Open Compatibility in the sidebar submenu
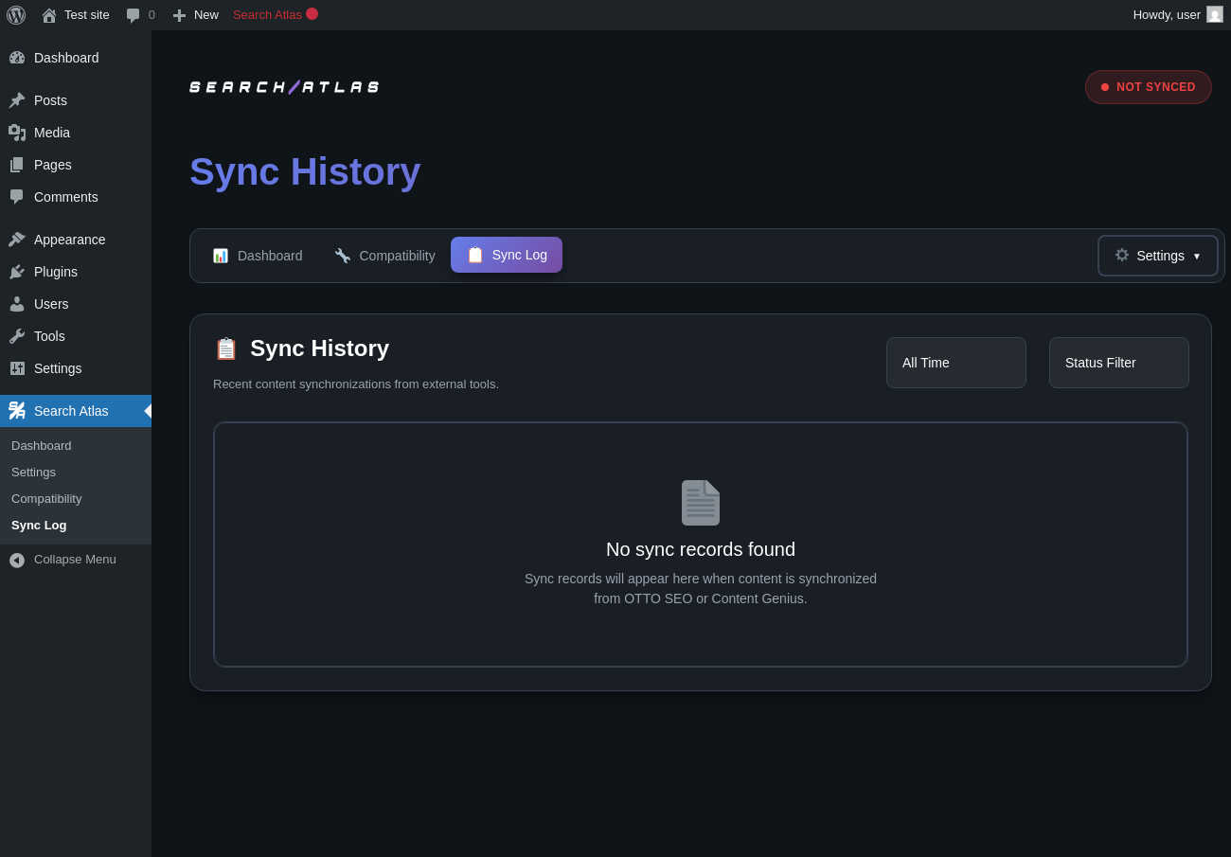Viewport: 1231px width, 857px height. tap(46, 498)
